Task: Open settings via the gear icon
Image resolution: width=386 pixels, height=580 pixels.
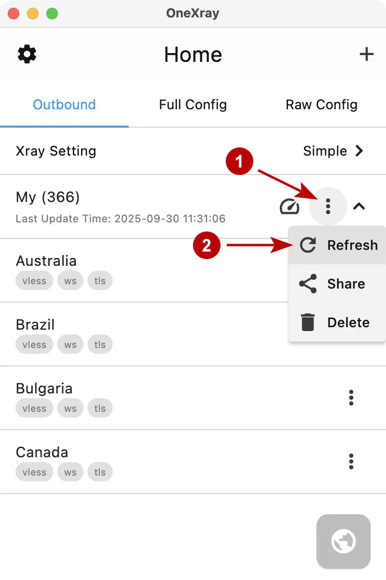Action: 27,54
